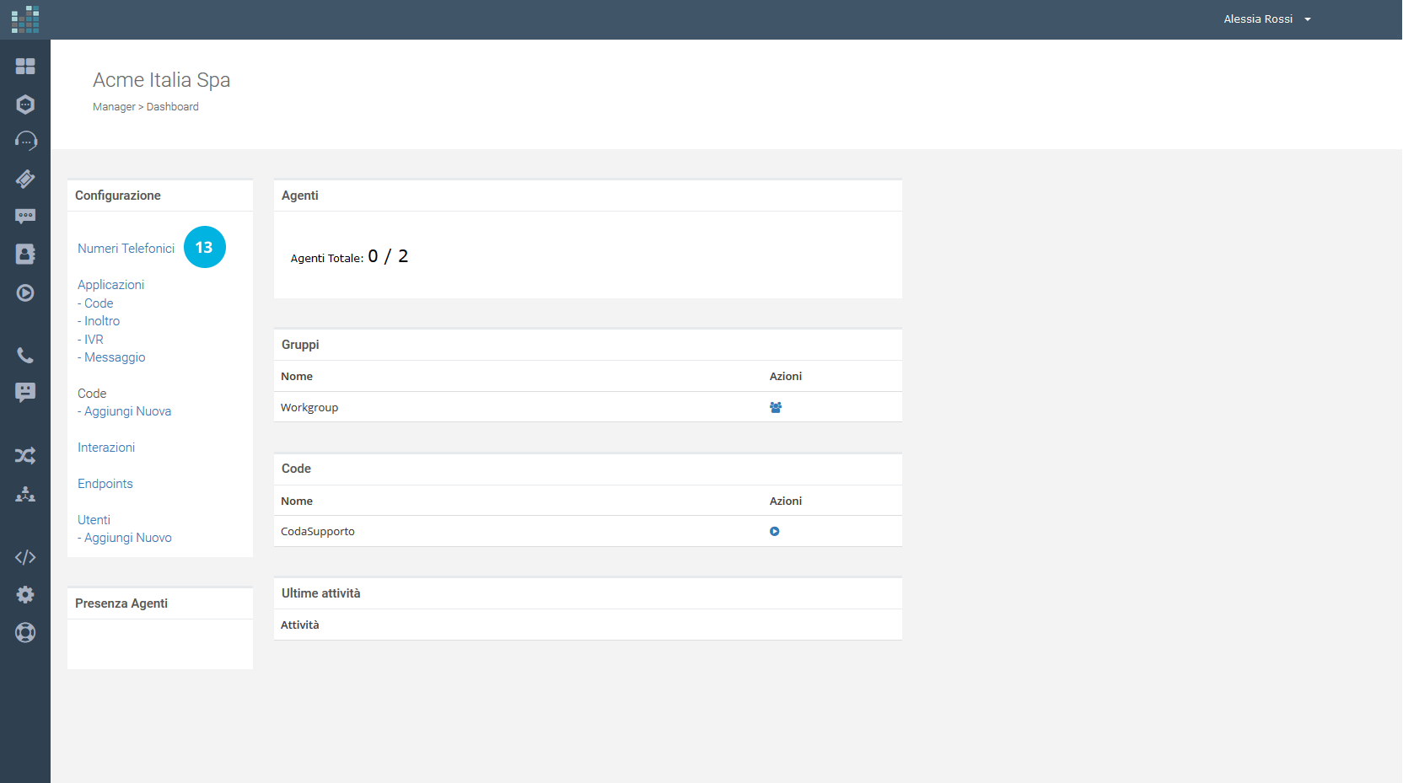Click the CodaSupporto play action icon

point(774,532)
